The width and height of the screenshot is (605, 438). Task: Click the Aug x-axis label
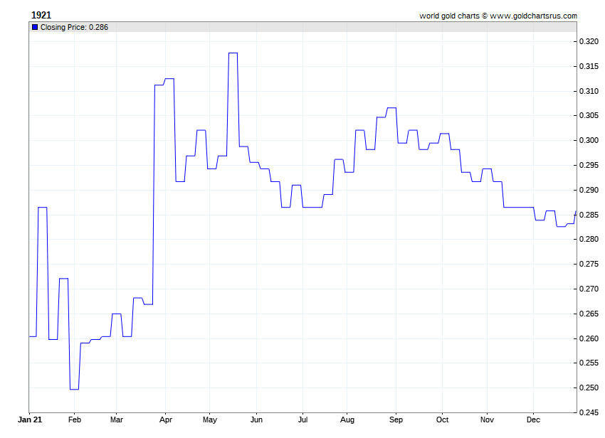coord(347,420)
